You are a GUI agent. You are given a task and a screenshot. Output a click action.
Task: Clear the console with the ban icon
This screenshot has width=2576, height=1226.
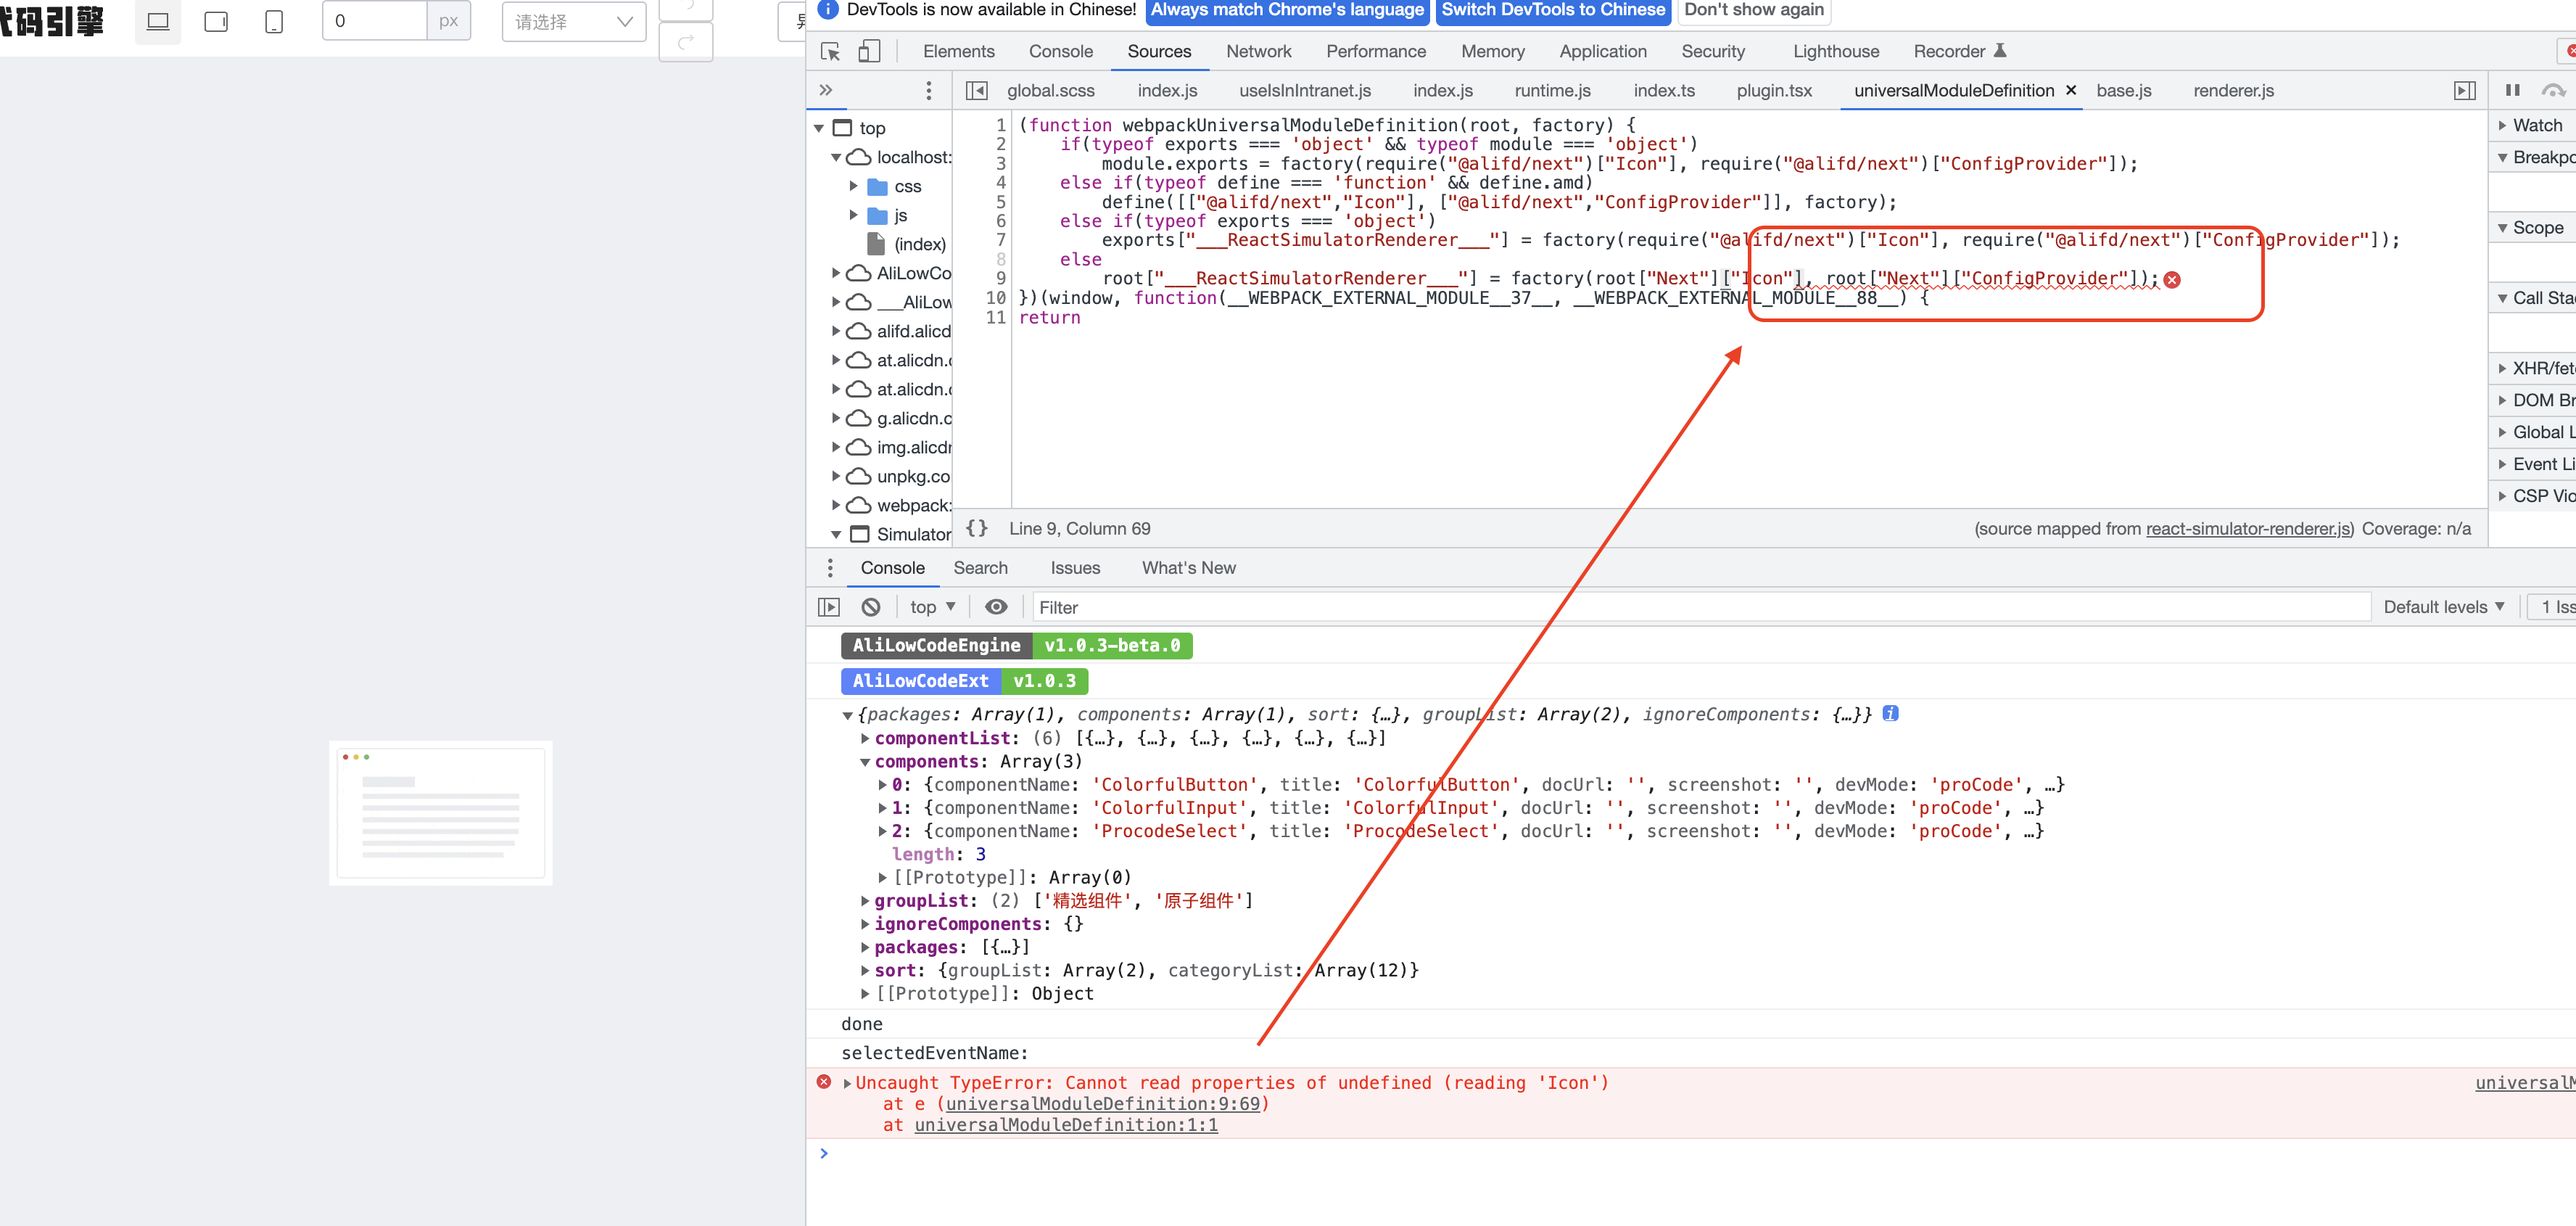(870, 606)
